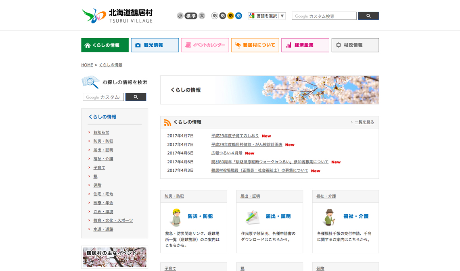The width and height of the screenshot is (460, 271).
Task: Click the camera icon on 観光情報 tab
Action: (x=138, y=45)
